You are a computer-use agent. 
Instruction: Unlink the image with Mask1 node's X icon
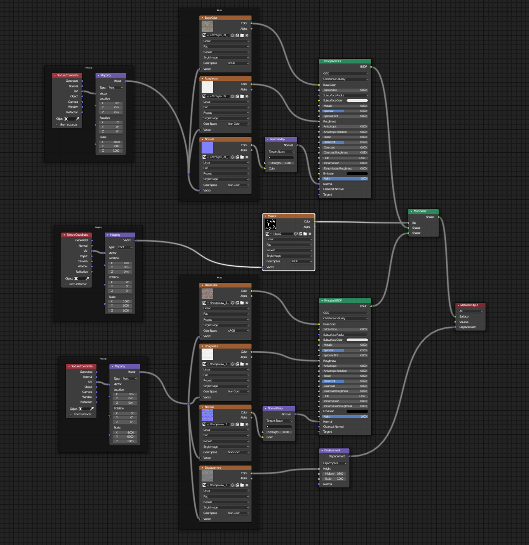pos(310,234)
